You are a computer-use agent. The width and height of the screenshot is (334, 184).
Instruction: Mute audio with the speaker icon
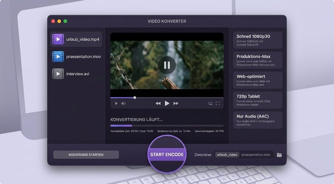point(124,103)
